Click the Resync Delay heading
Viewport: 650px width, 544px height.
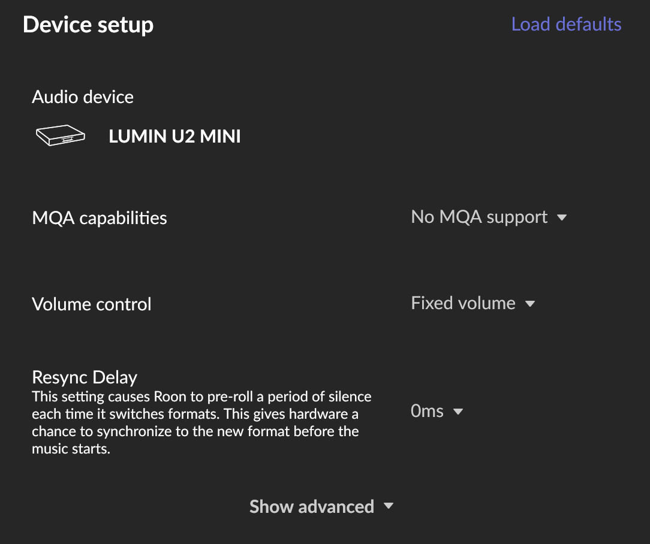pos(85,377)
